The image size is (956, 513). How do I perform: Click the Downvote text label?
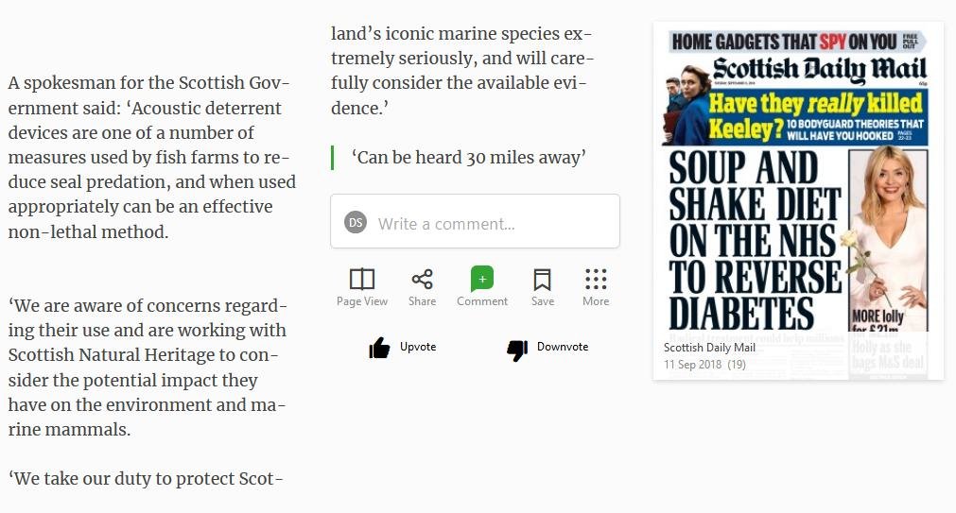[x=562, y=347]
